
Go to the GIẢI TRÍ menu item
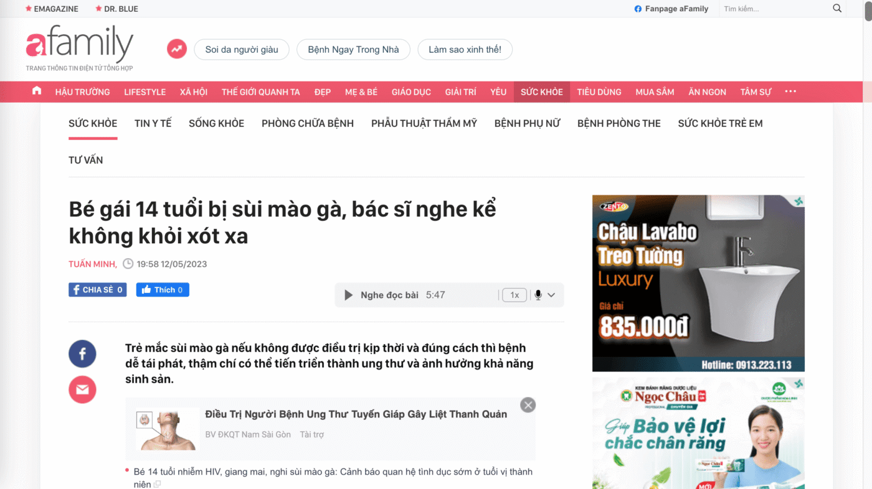coord(460,92)
